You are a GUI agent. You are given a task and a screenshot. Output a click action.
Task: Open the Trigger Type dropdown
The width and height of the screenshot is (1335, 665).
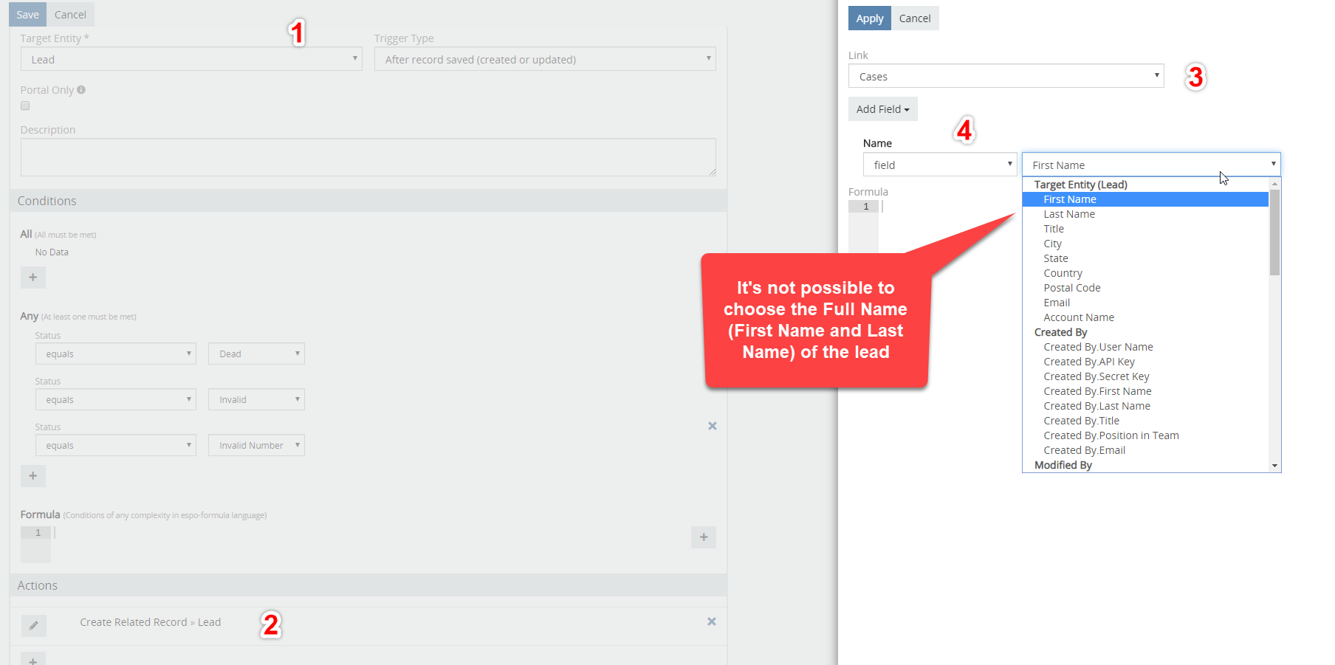pos(545,59)
